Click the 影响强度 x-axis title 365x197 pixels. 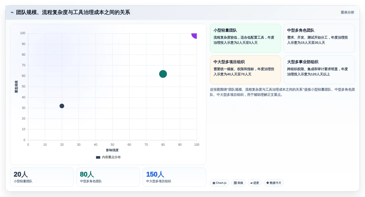[x=112, y=150]
